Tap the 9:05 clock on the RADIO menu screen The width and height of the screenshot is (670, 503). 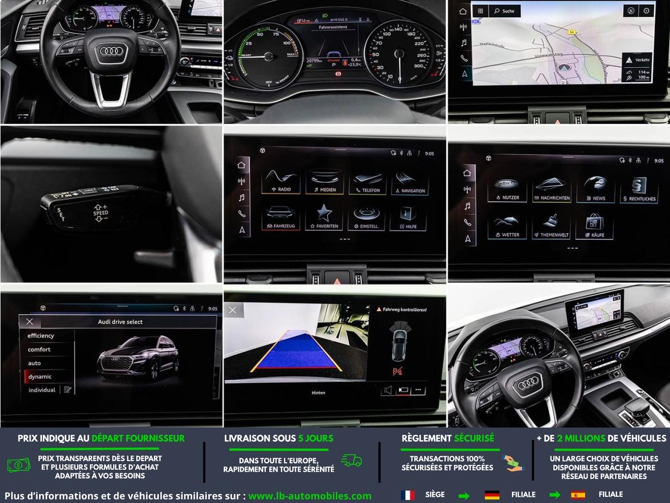pyautogui.click(x=429, y=153)
